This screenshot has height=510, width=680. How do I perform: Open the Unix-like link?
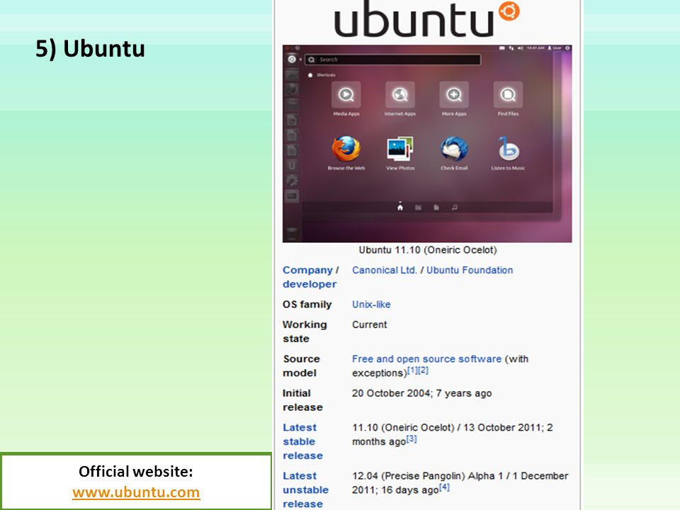click(371, 305)
